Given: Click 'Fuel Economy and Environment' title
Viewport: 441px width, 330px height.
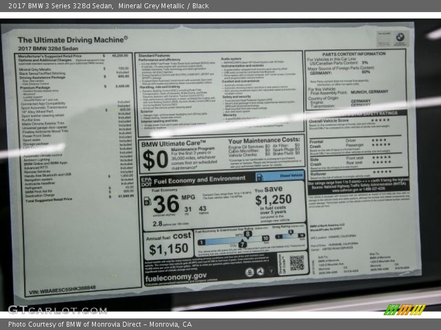Looking at the screenshot, I should pyautogui.click(x=200, y=180).
